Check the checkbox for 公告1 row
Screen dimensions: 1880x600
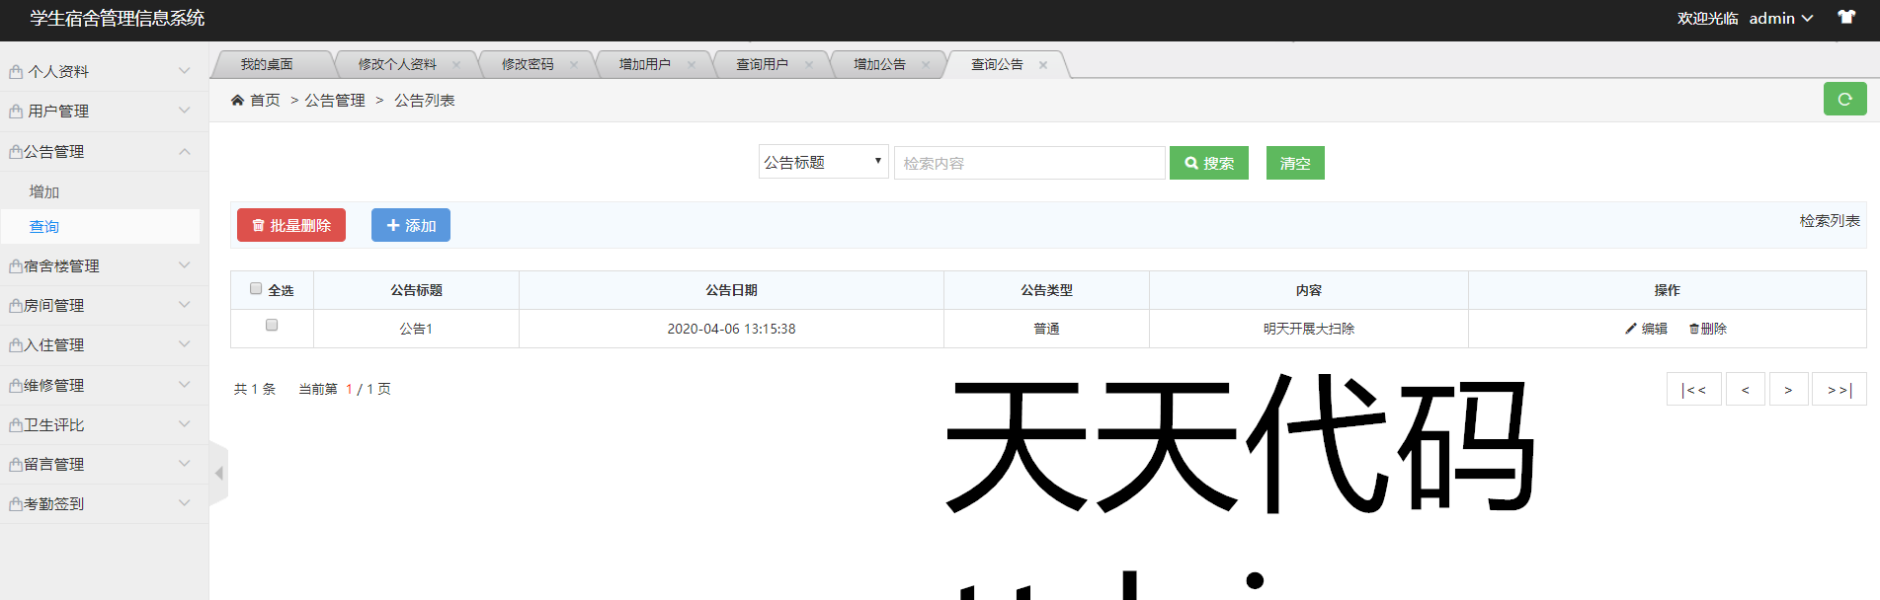(x=272, y=325)
